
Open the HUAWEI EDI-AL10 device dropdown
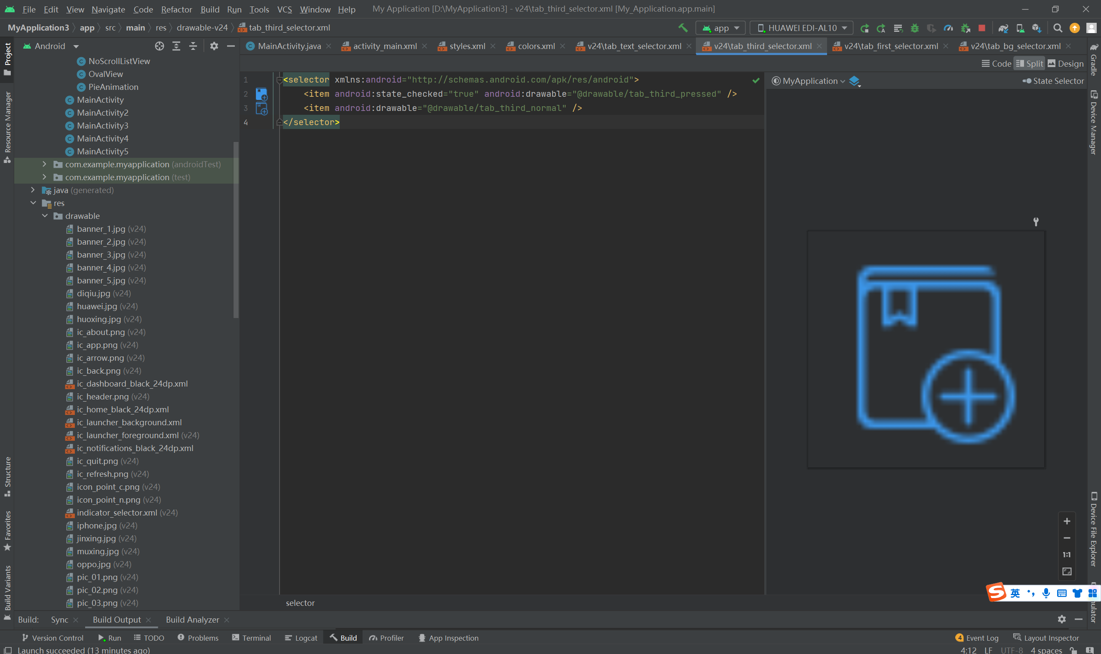coord(801,28)
